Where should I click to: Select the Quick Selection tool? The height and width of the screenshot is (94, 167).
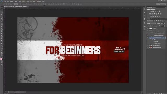2,16
